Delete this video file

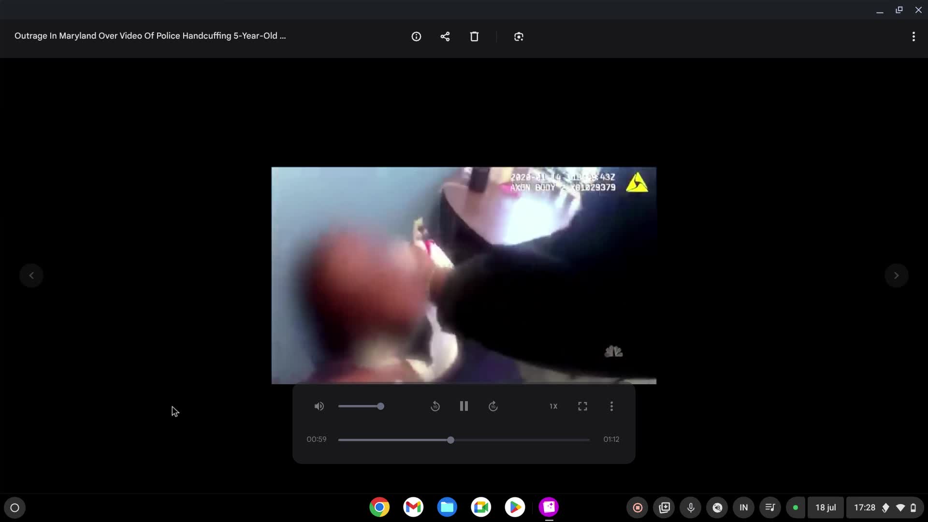pos(474,37)
